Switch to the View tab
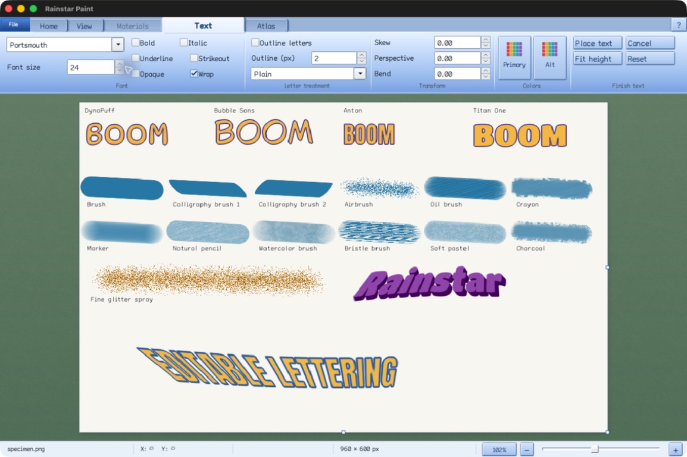The image size is (687, 457). pos(84,26)
